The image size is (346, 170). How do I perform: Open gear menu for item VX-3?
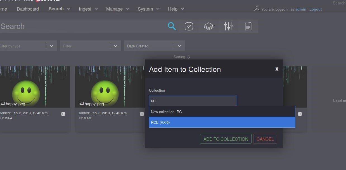point(142,114)
